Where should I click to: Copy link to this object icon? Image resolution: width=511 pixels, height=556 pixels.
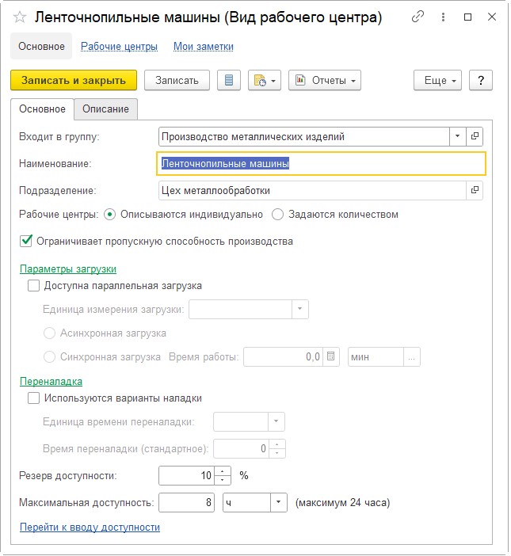[x=418, y=17]
